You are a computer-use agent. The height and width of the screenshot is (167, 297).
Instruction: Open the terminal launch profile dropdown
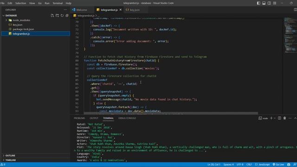[275, 118]
